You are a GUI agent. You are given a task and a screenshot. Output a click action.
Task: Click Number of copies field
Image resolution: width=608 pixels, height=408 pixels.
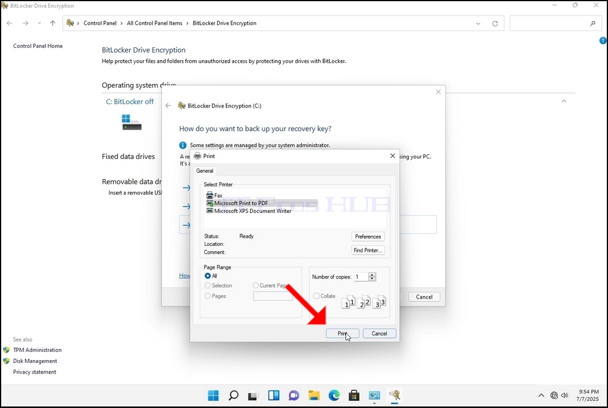(x=361, y=277)
